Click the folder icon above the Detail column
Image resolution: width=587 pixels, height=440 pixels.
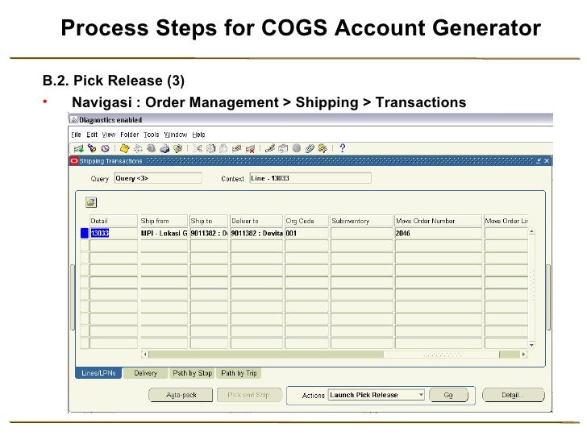click(x=91, y=202)
